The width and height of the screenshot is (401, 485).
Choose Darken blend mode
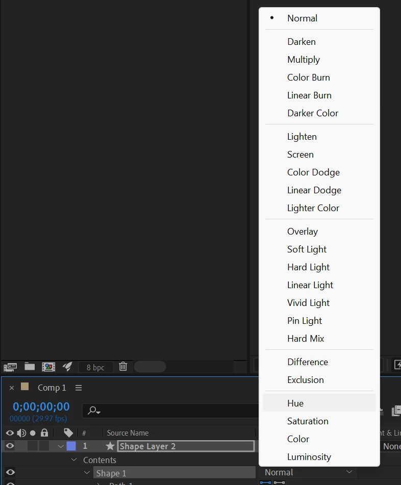click(x=319, y=42)
